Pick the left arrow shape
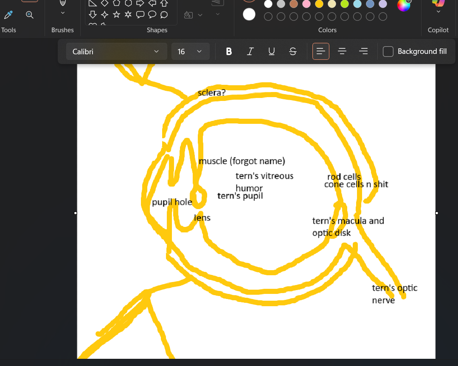458x366 pixels. pyautogui.click(x=152, y=3)
